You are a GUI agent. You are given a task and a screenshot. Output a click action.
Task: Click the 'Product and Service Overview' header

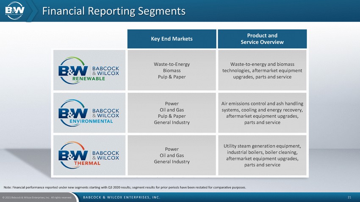(x=262, y=39)
